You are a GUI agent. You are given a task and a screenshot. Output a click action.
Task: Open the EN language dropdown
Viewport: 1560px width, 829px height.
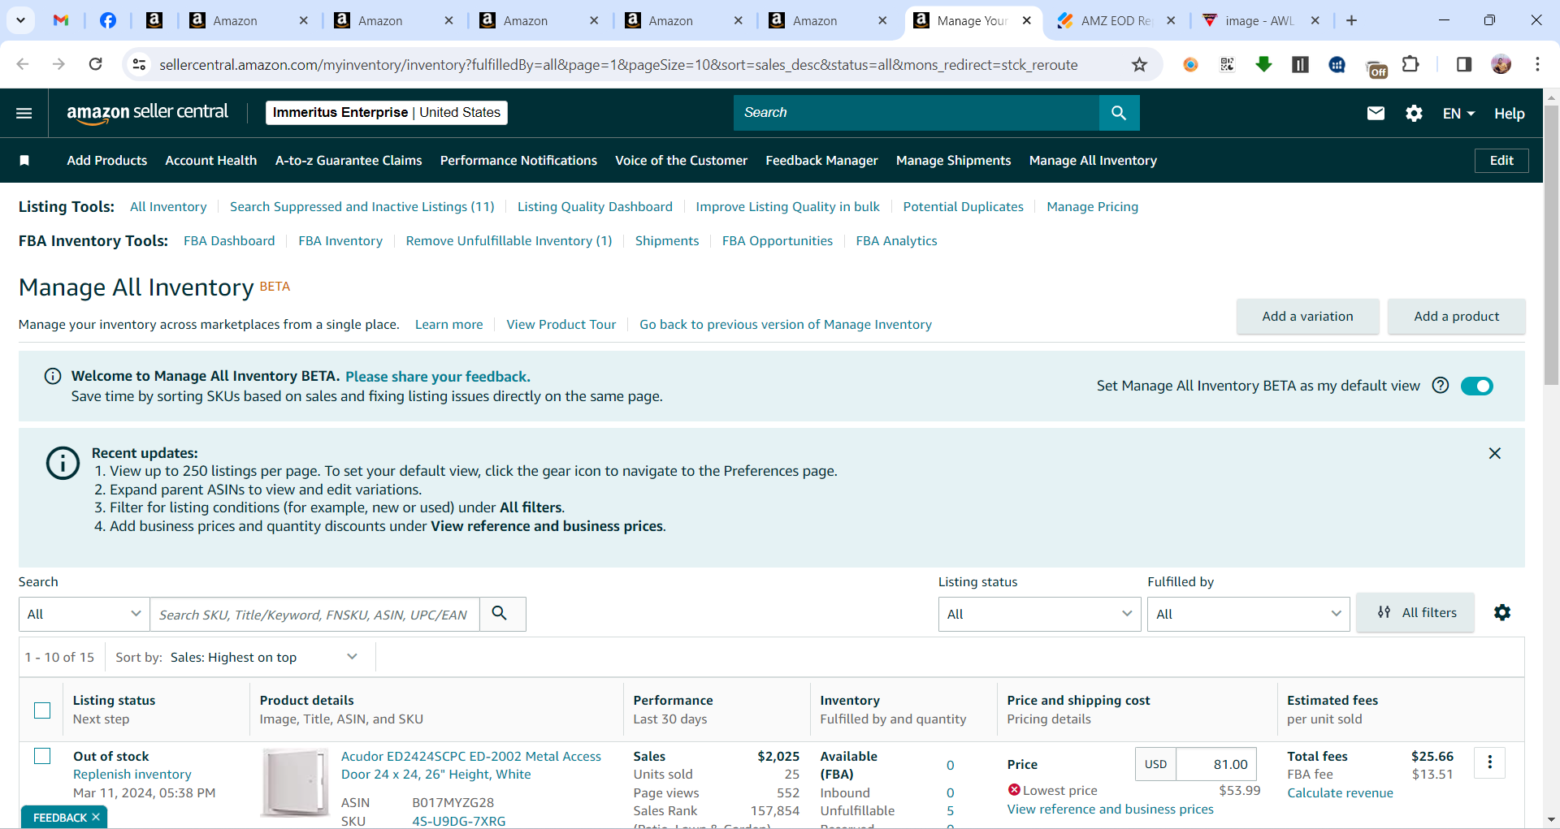pos(1458,114)
